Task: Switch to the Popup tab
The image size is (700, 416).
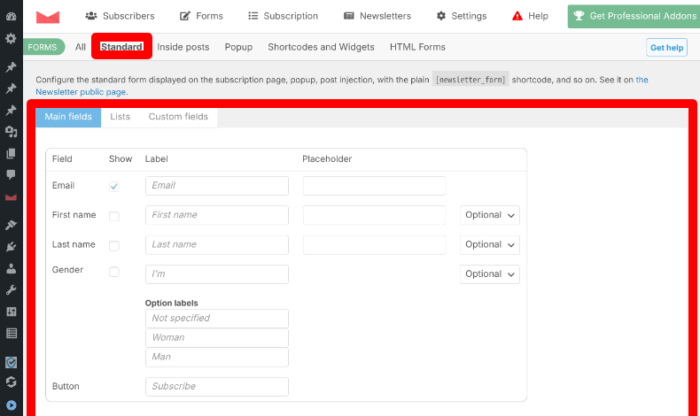Action: tap(238, 47)
